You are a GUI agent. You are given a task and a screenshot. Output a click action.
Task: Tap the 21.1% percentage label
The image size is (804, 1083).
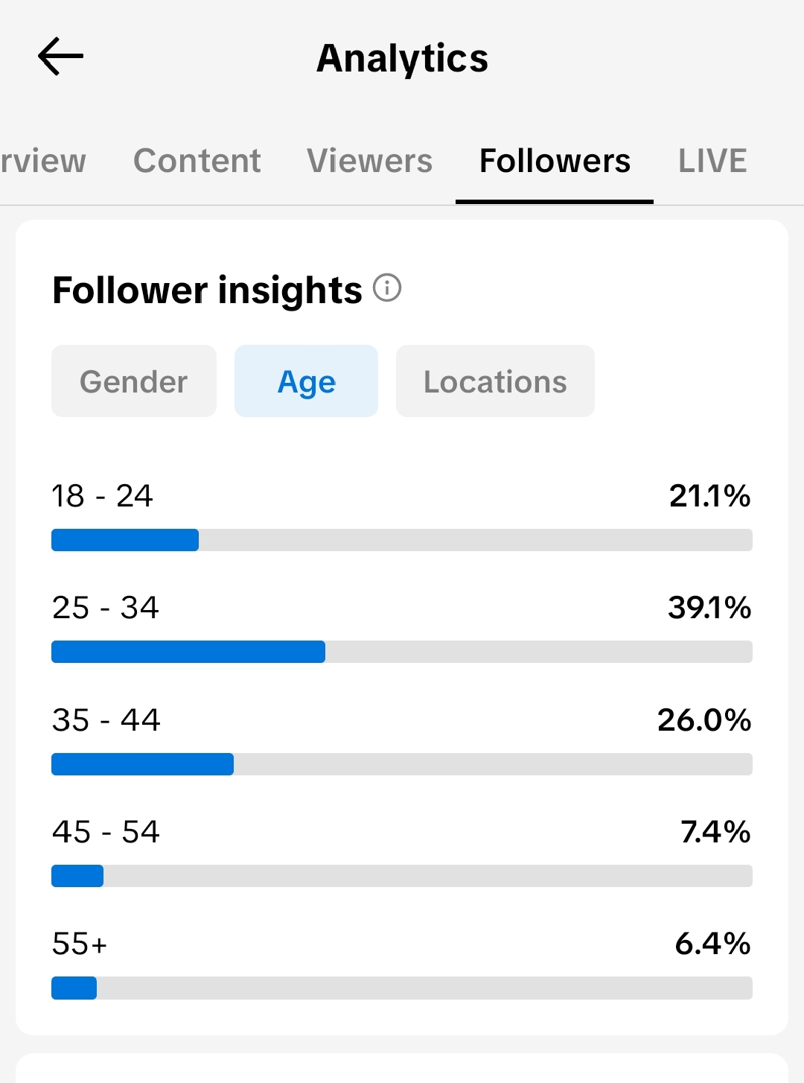pyautogui.click(x=709, y=496)
